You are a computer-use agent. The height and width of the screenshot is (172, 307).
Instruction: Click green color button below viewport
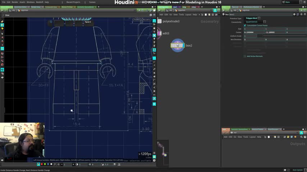pyautogui.click(x=45, y=164)
